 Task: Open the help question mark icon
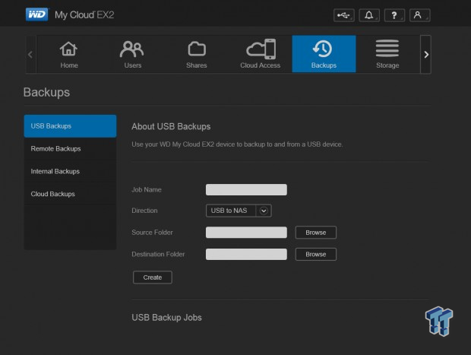pyautogui.click(x=394, y=15)
